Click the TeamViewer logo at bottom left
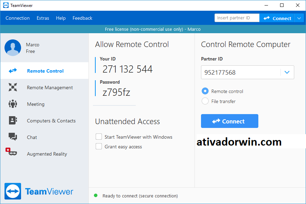 click(x=39, y=191)
